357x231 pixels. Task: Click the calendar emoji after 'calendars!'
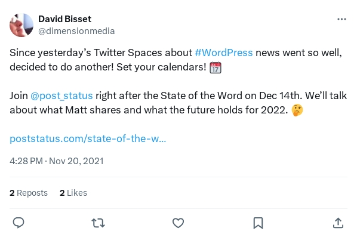216,67
